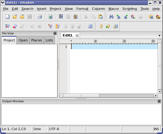Open the Edit menu
163x134 pixels.
tap(15, 9)
